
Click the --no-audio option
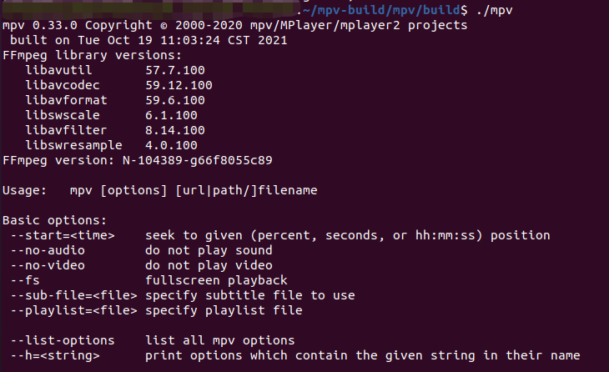coord(48,250)
